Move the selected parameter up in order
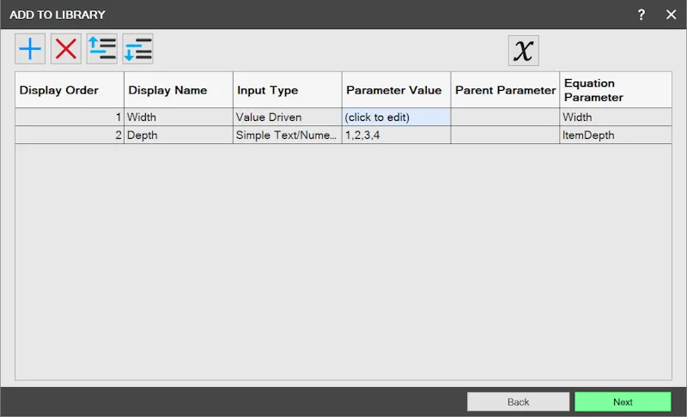The width and height of the screenshot is (687, 417). click(x=101, y=49)
